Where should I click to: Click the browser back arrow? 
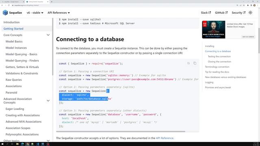click(2, 5)
